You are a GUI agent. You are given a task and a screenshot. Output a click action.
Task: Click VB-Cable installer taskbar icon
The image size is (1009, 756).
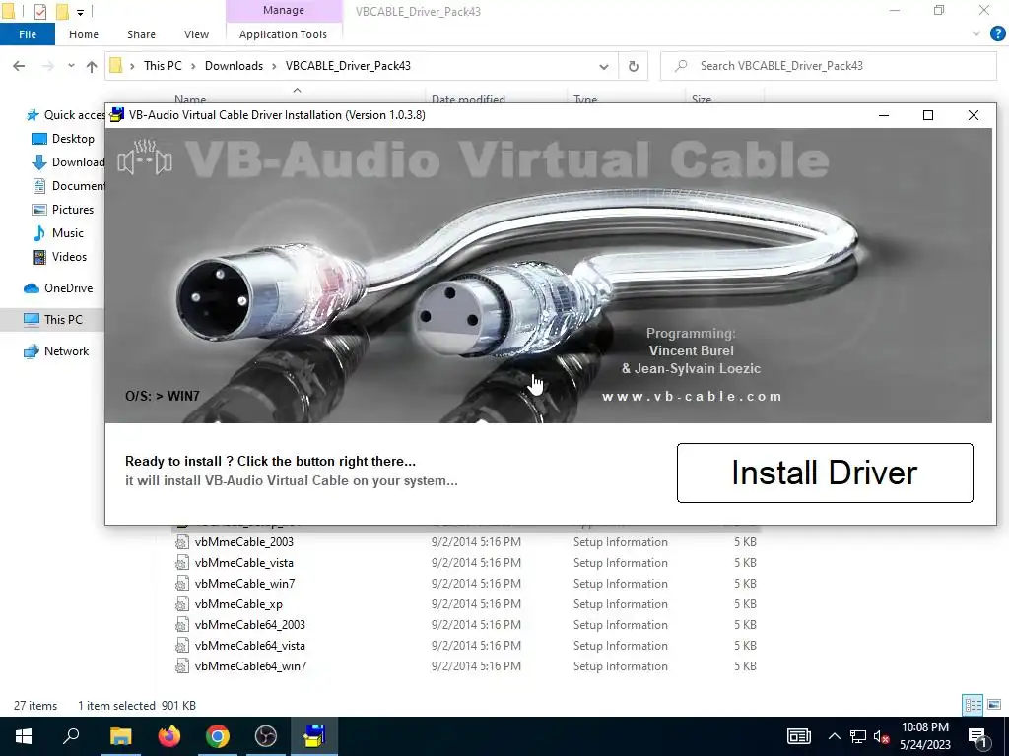click(x=314, y=736)
